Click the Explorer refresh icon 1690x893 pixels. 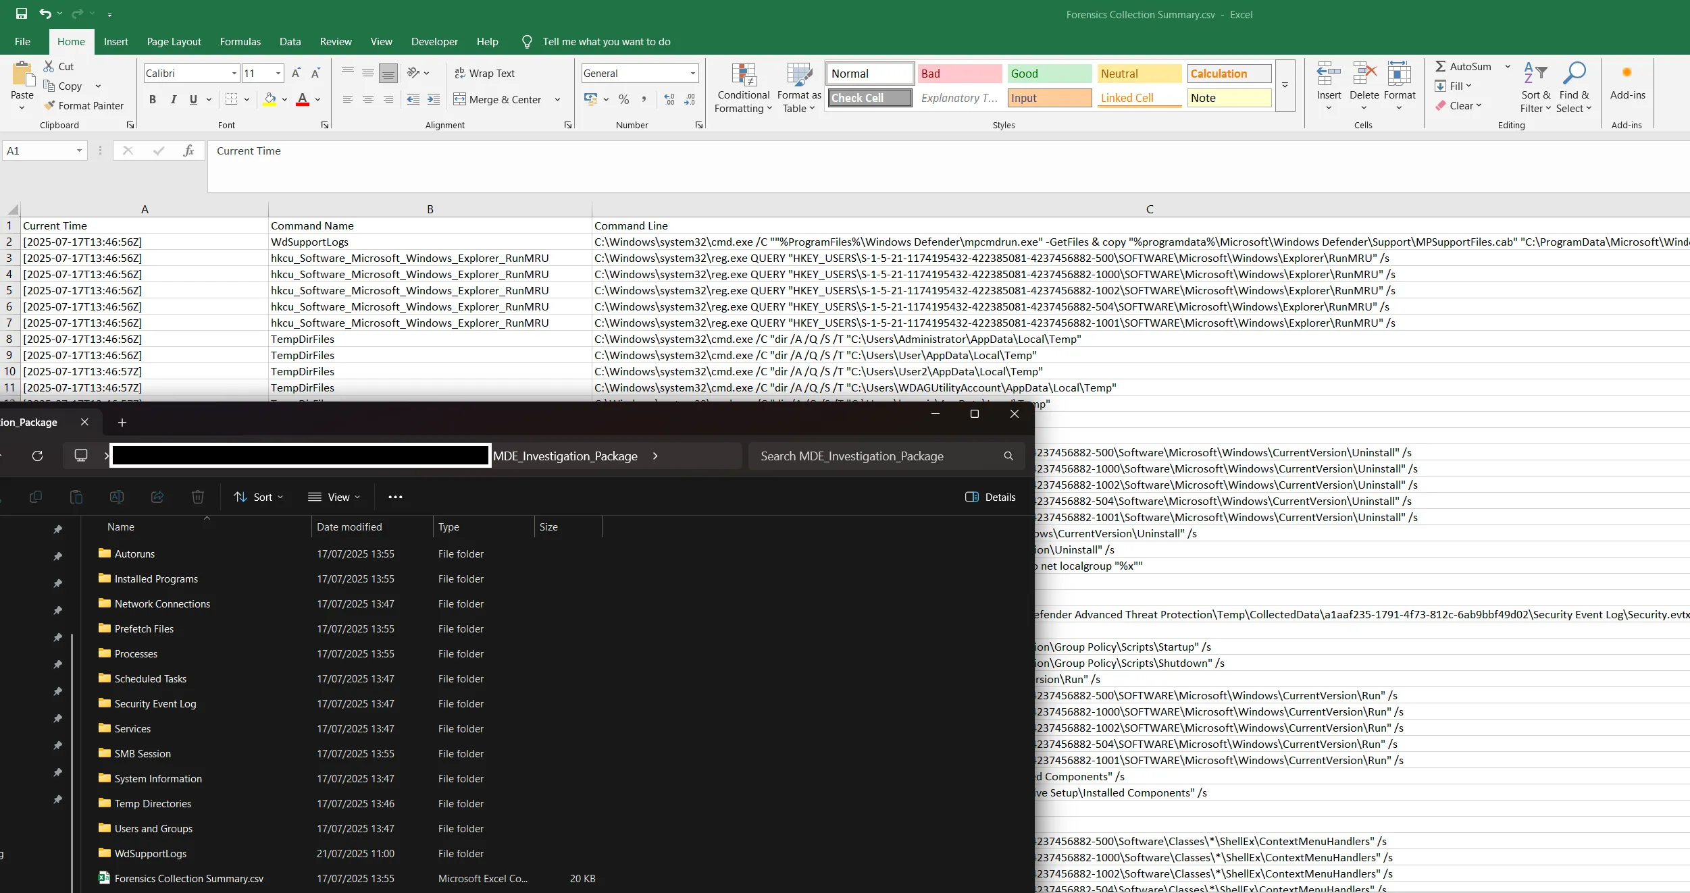pos(38,456)
